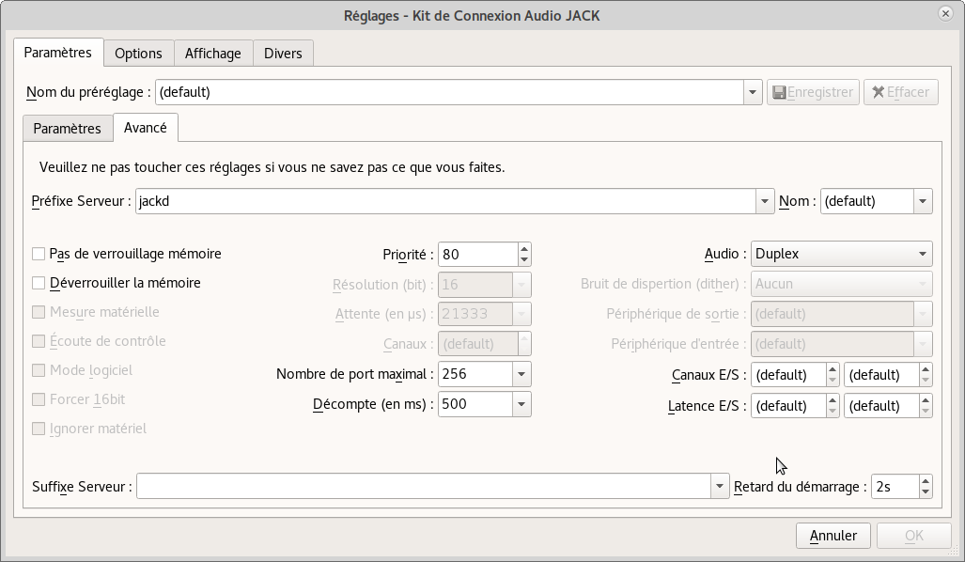The height and width of the screenshot is (562, 965).
Task: Click the Suffixe Serveur text field
Action: pos(424,487)
